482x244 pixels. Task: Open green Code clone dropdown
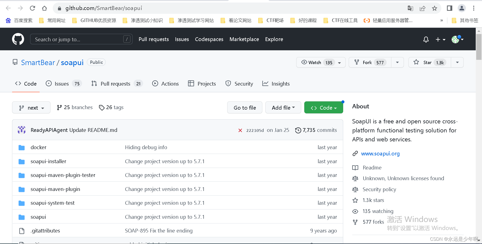tap(324, 108)
